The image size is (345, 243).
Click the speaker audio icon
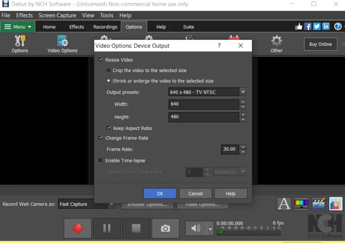[x=196, y=228]
